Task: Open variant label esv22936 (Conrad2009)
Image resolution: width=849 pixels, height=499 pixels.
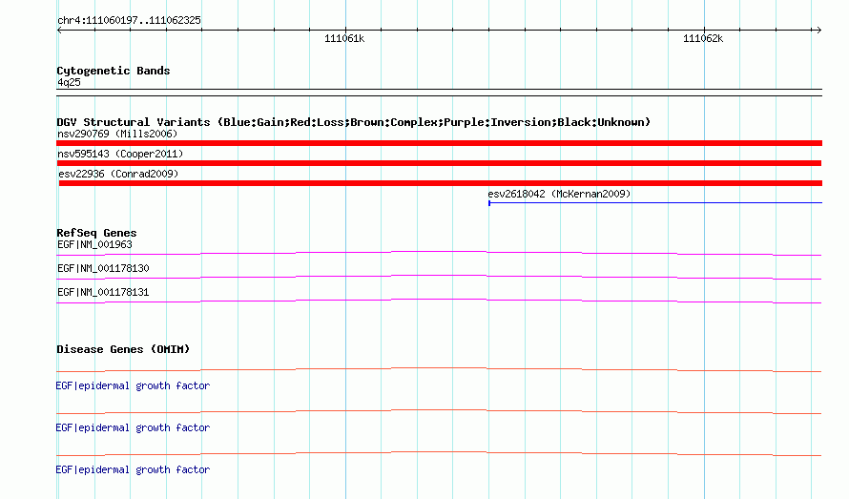Action: [x=118, y=174]
